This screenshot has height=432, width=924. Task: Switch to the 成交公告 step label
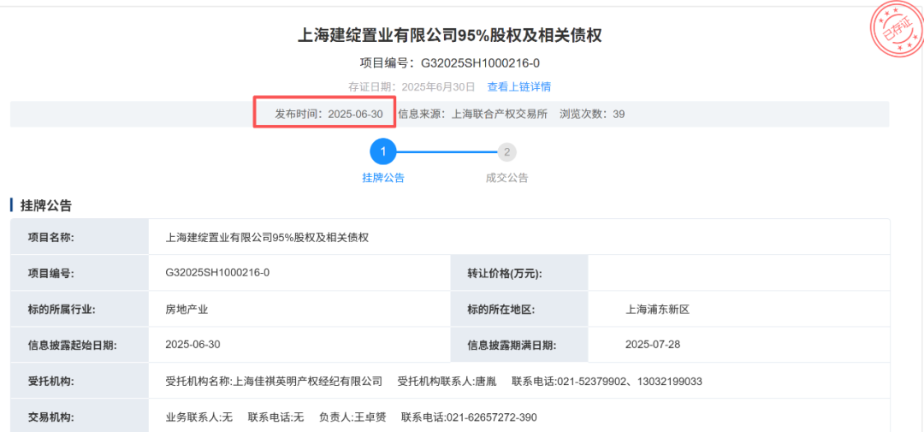pos(507,178)
